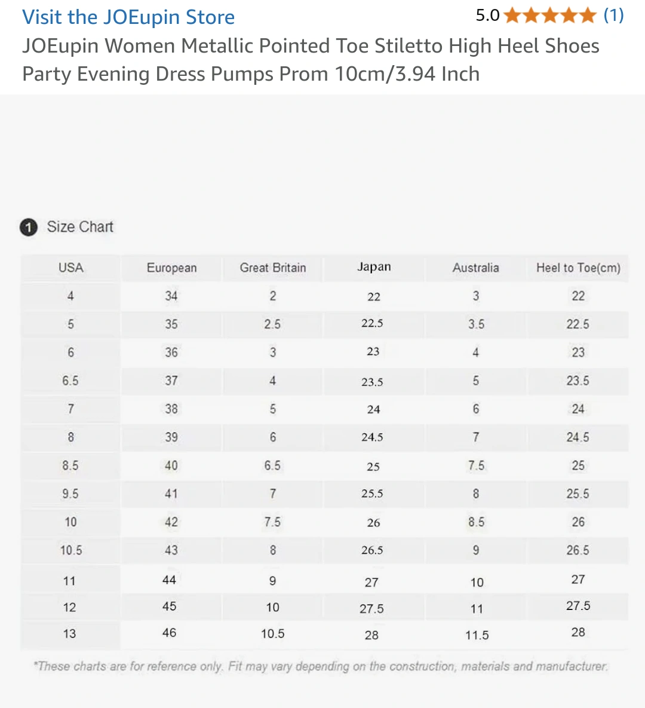Select the JOEupin Women Metallic product title
Viewport: 645px width, 708px height.
(311, 60)
